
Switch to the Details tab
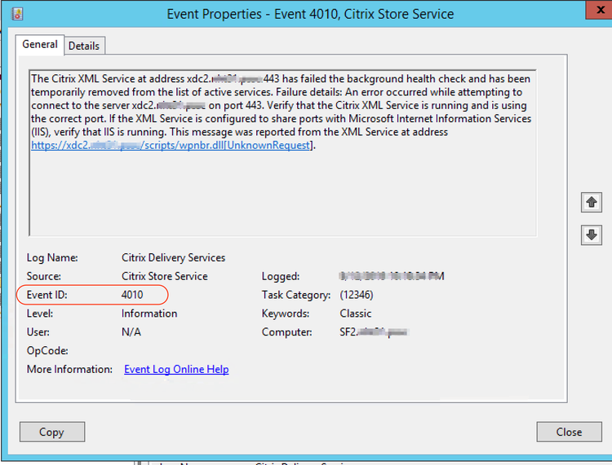[84, 46]
